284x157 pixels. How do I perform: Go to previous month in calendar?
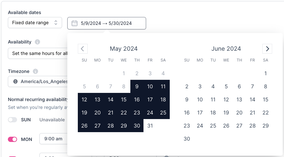point(82,49)
